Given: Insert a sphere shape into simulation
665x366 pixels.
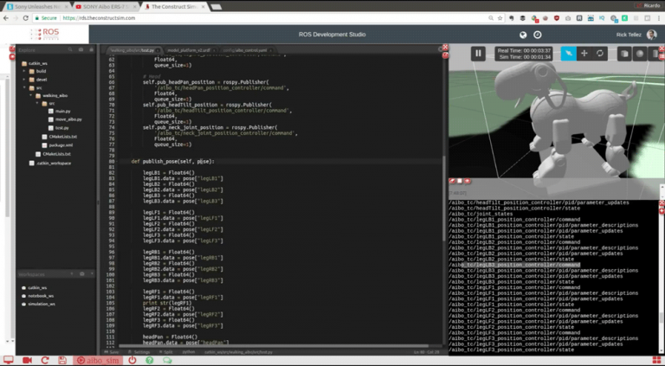Looking at the screenshot, I should [x=640, y=54].
